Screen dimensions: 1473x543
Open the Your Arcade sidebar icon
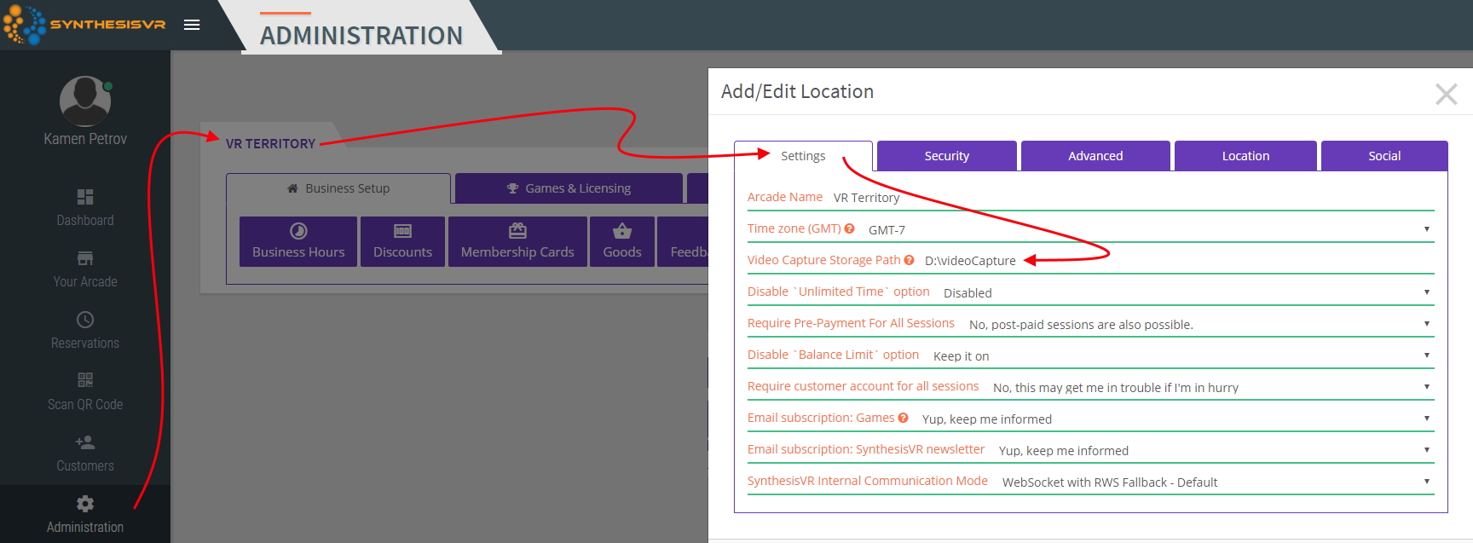[x=85, y=258]
